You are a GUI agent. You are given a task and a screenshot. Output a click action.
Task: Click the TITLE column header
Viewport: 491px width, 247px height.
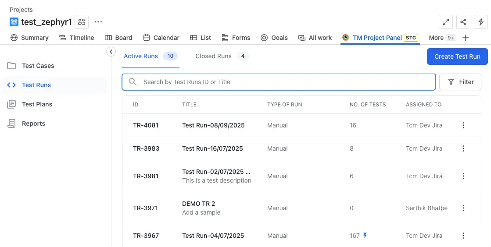click(189, 104)
